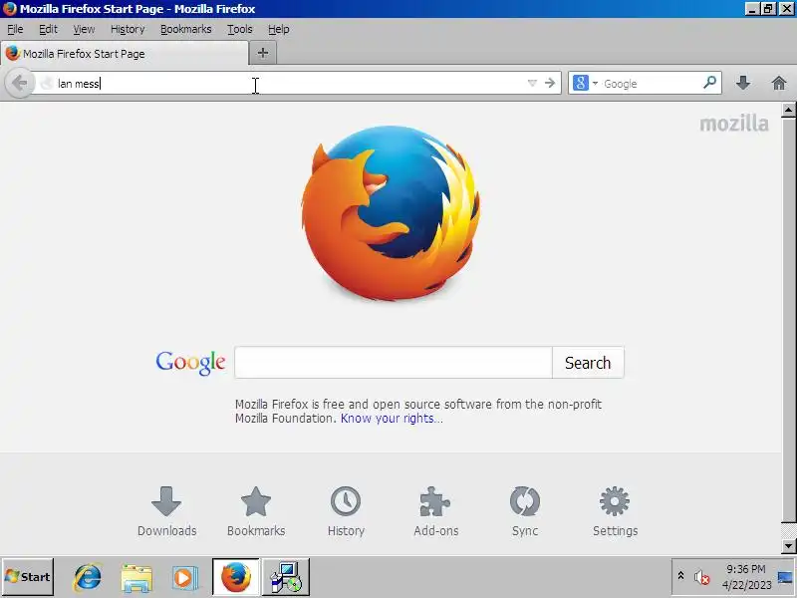
Task: Open Add-ons puzzle shortcut
Action: [435, 511]
